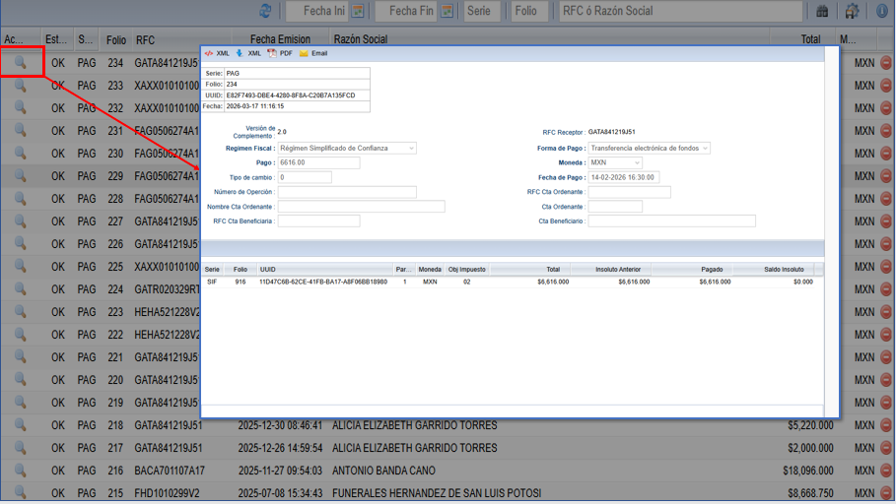Click the PDF export icon
896x504 pixels.
pyautogui.click(x=280, y=53)
